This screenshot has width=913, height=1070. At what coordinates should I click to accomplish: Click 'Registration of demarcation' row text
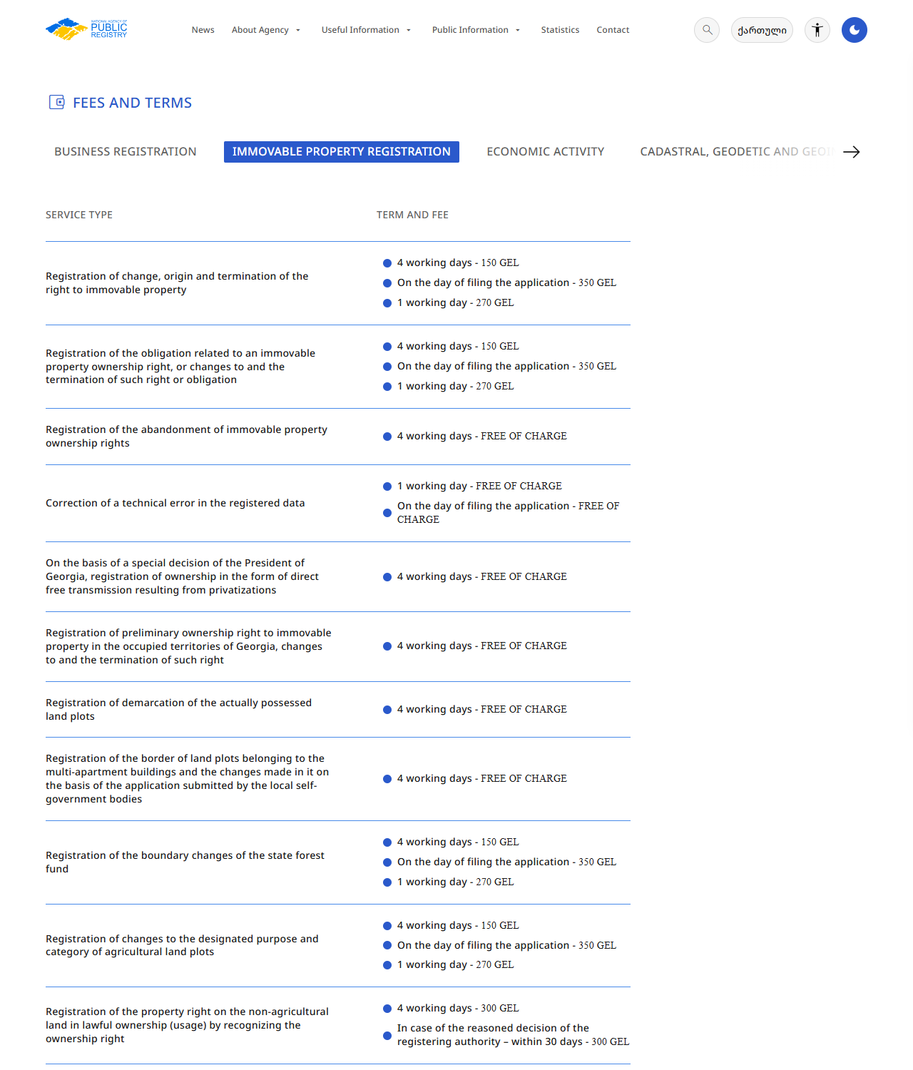pyautogui.click(x=178, y=710)
